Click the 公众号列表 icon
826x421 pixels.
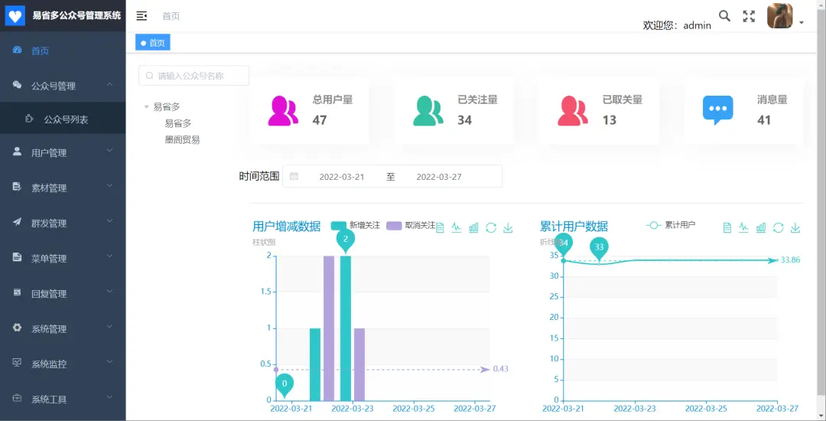(30, 119)
